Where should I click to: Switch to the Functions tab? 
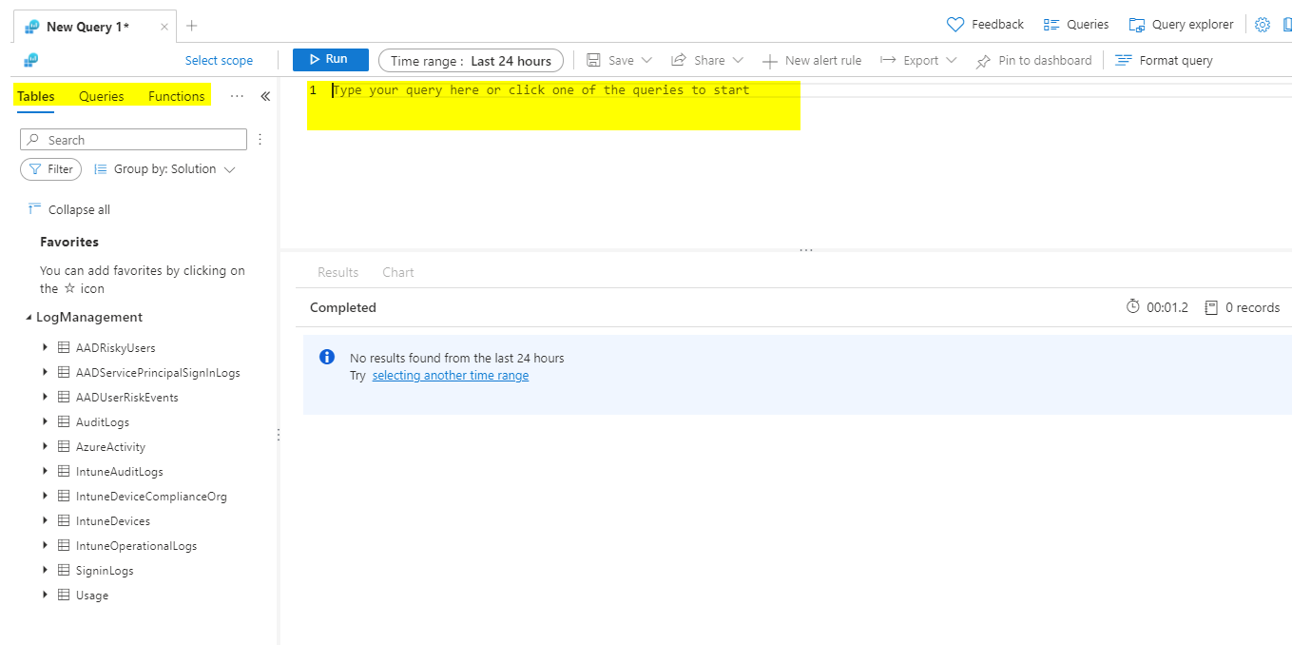click(x=176, y=96)
